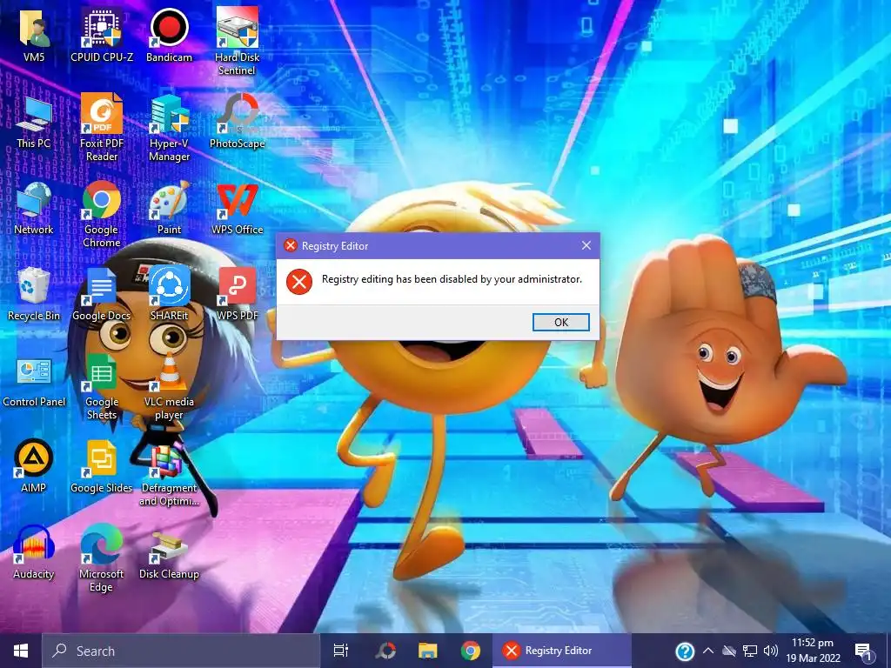Select Registry Editor taskbar button

tap(562, 651)
